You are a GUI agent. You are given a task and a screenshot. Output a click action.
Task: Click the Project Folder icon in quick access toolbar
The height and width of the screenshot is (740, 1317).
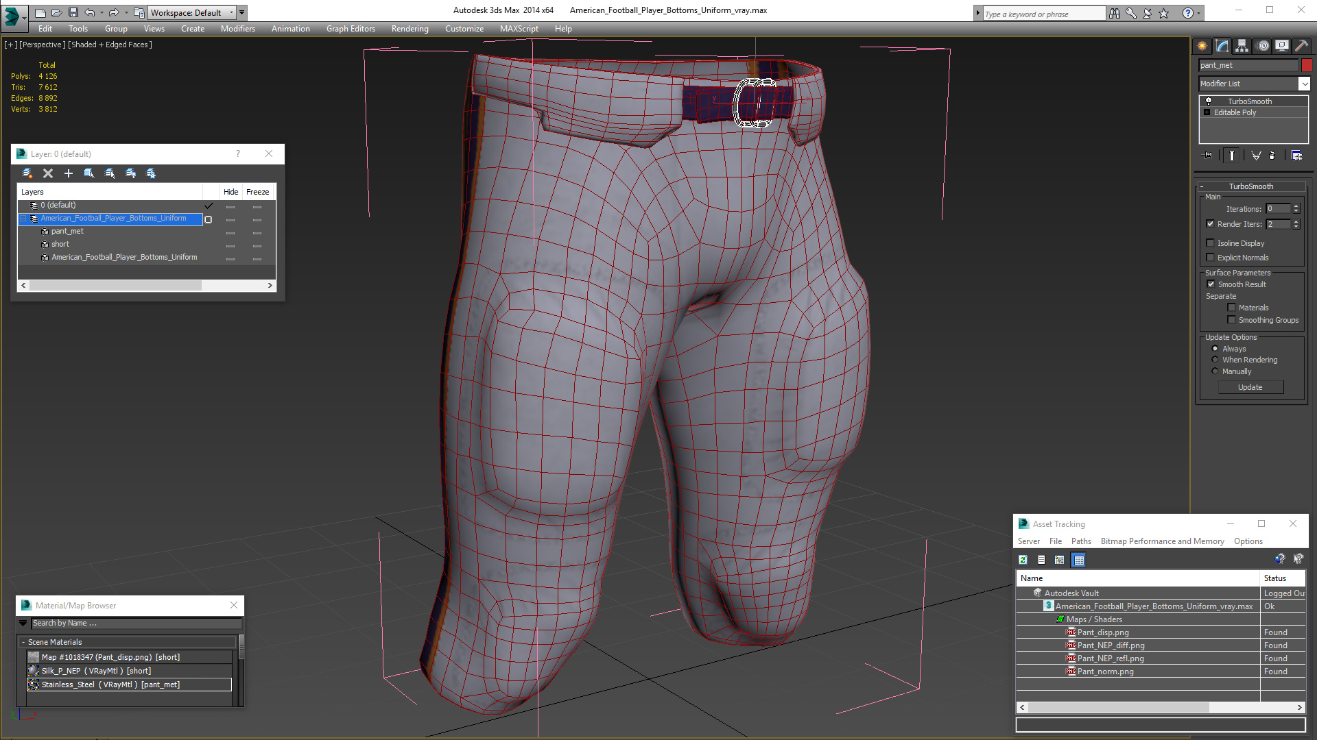[139, 12]
